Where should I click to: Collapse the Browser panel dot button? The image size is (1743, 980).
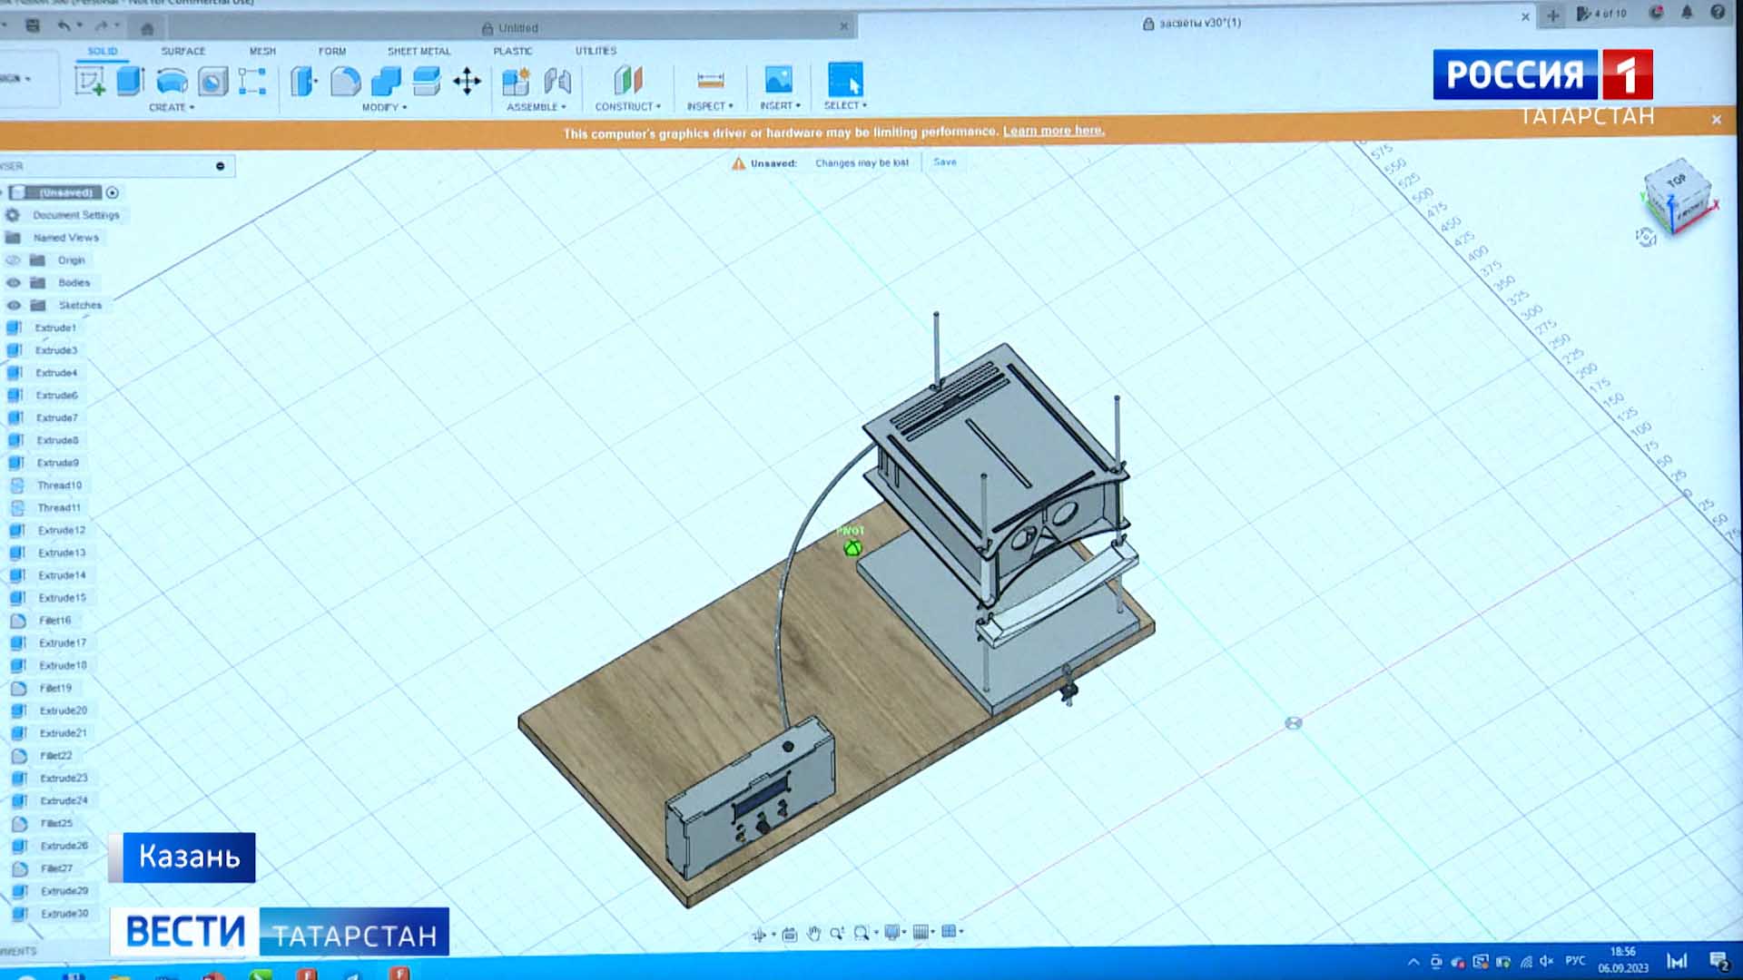coord(220,166)
